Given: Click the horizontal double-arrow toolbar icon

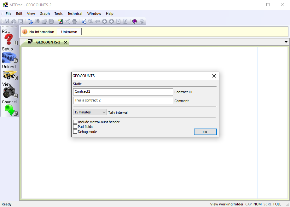Looking at the screenshot, I should pos(97,21).
